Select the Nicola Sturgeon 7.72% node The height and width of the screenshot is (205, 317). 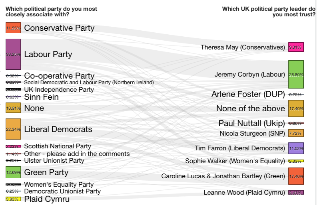coord(296,133)
